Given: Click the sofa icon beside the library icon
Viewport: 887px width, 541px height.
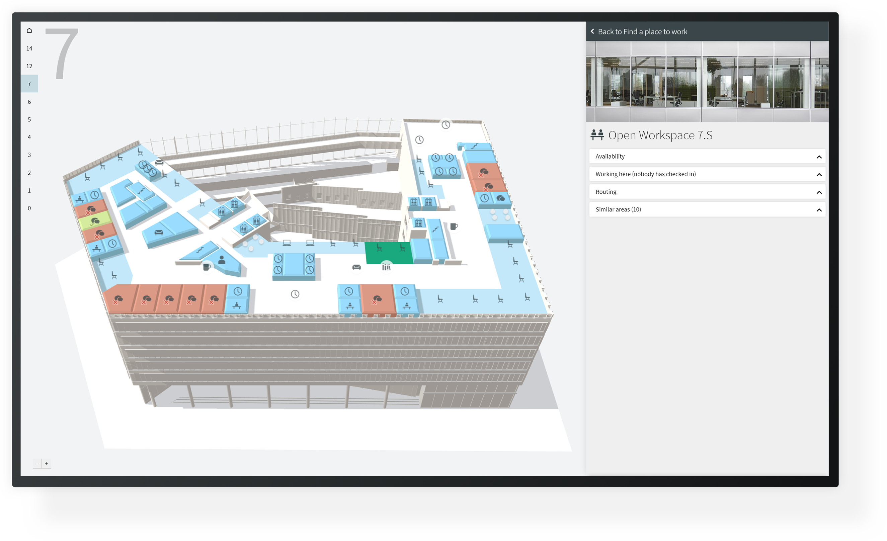Looking at the screenshot, I should [x=356, y=267].
